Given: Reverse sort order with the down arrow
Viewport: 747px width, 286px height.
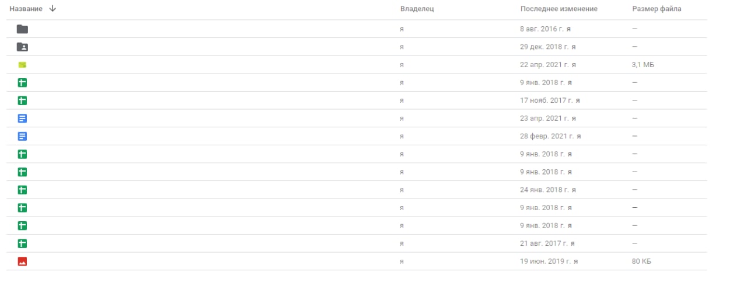Looking at the screenshot, I should pos(53,9).
